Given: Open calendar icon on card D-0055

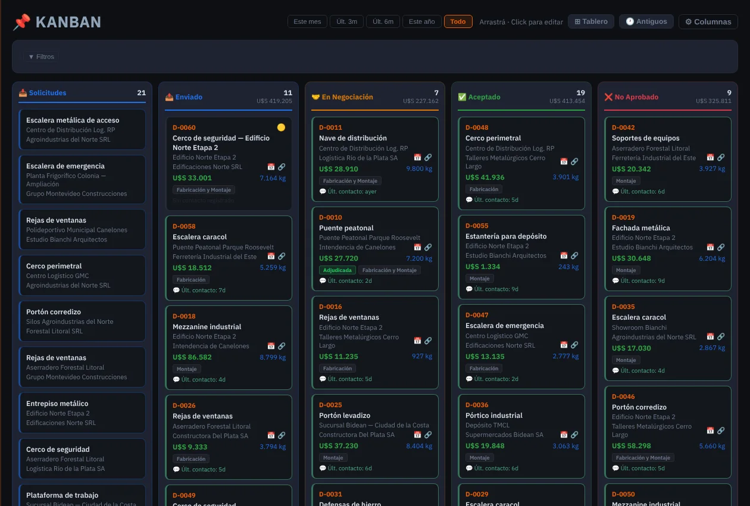Looking at the screenshot, I should pos(564,255).
